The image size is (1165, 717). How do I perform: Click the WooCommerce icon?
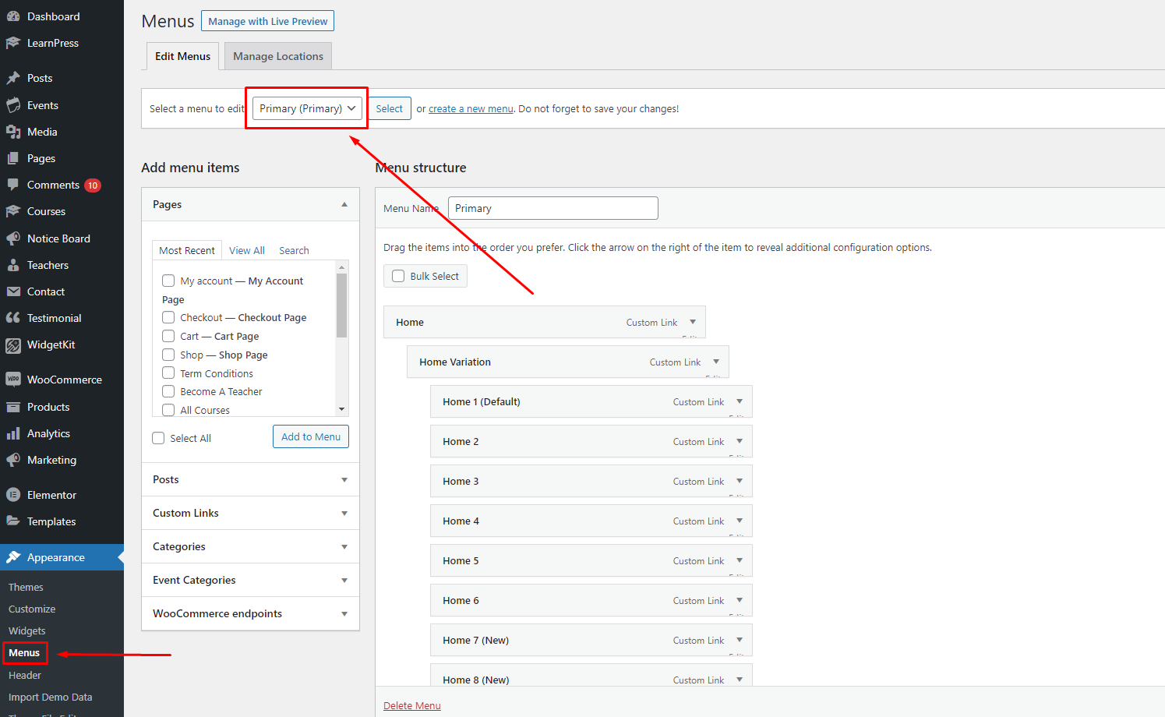pos(13,380)
